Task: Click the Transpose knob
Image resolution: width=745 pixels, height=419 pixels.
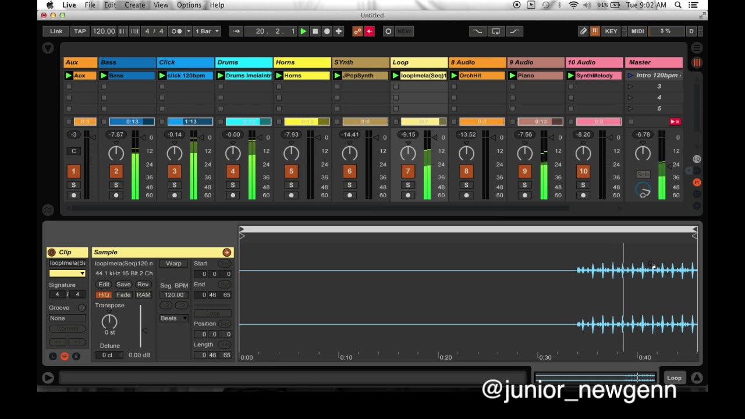Action: point(109,321)
